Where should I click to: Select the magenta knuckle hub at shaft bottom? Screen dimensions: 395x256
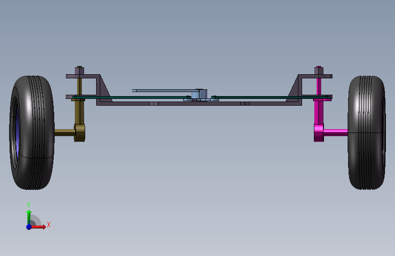coord(318,133)
